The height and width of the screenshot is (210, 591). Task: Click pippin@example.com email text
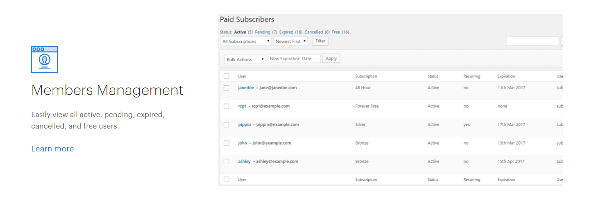(x=277, y=125)
